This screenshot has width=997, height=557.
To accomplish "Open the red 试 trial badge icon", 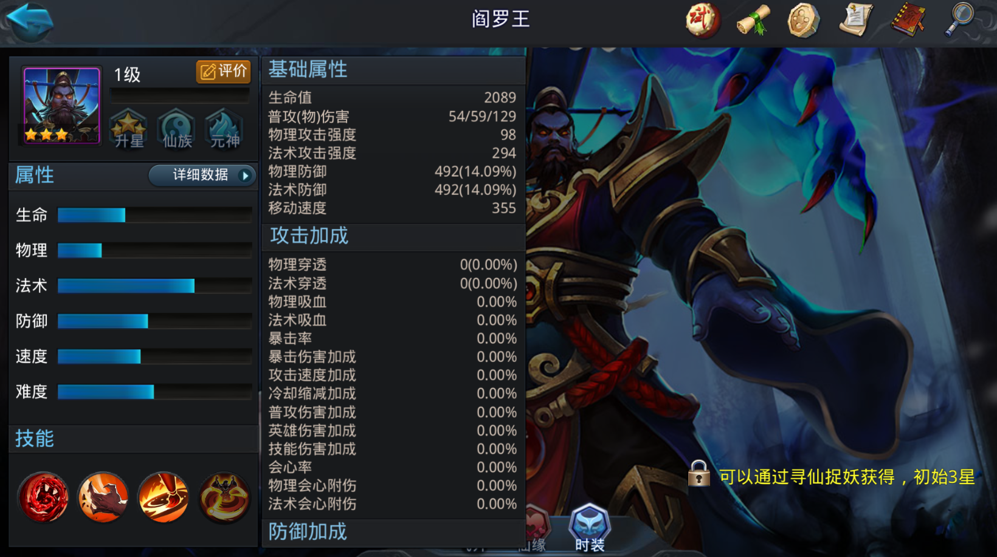I will [x=703, y=20].
